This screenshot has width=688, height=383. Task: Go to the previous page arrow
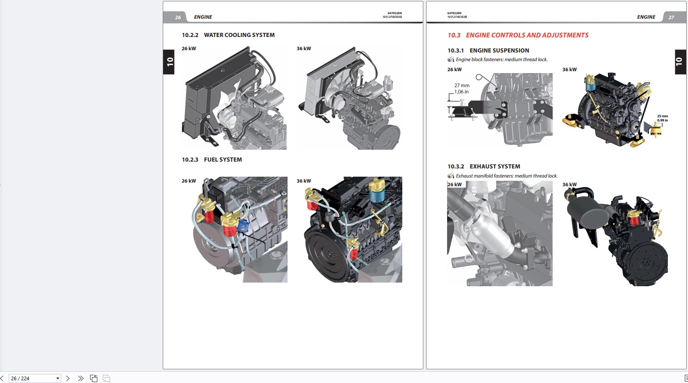click(x=2, y=378)
